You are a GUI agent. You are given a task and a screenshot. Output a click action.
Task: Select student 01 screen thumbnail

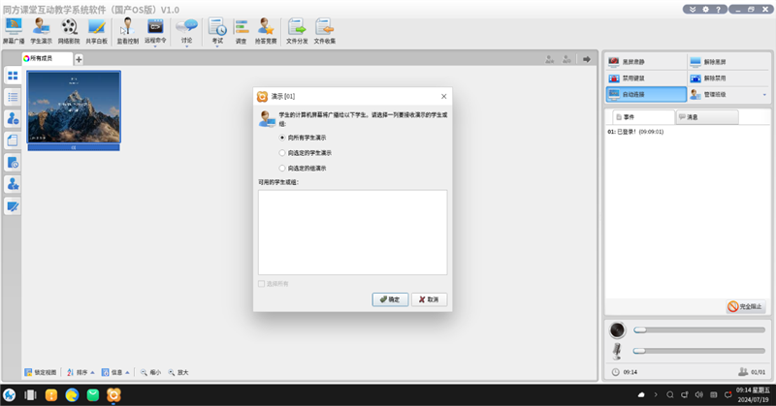pos(74,109)
